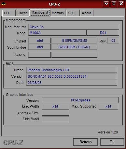Viewport: 126px width, 149px height.
Task: Confirm with the OK button
Action: click(112, 142)
